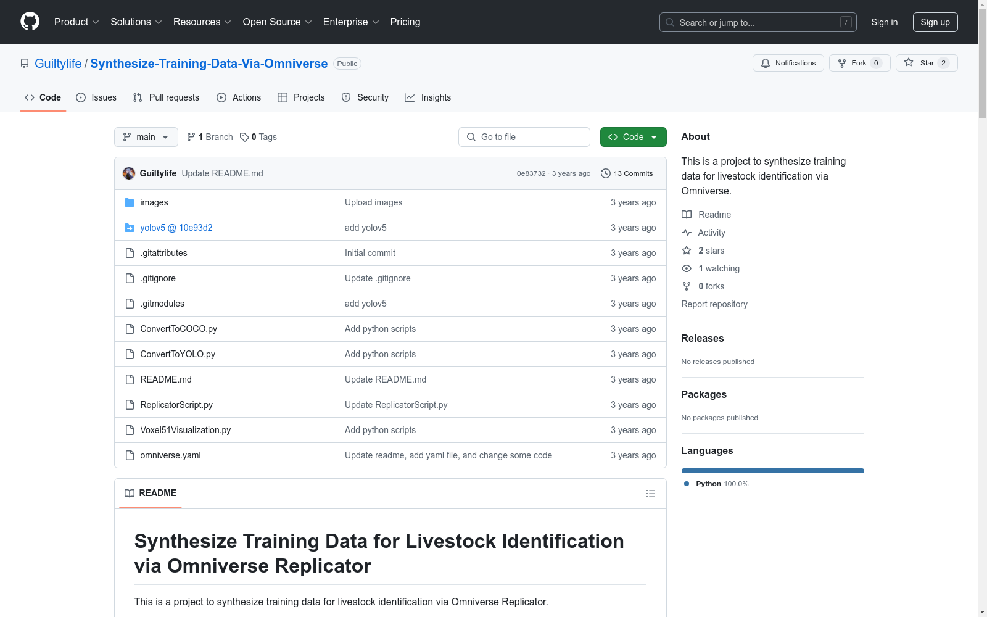987x617 pixels.
Task: Click the watching eye icon
Action: tap(687, 268)
